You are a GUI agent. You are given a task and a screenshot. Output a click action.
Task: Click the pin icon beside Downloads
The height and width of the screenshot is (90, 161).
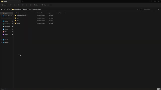[12, 24]
